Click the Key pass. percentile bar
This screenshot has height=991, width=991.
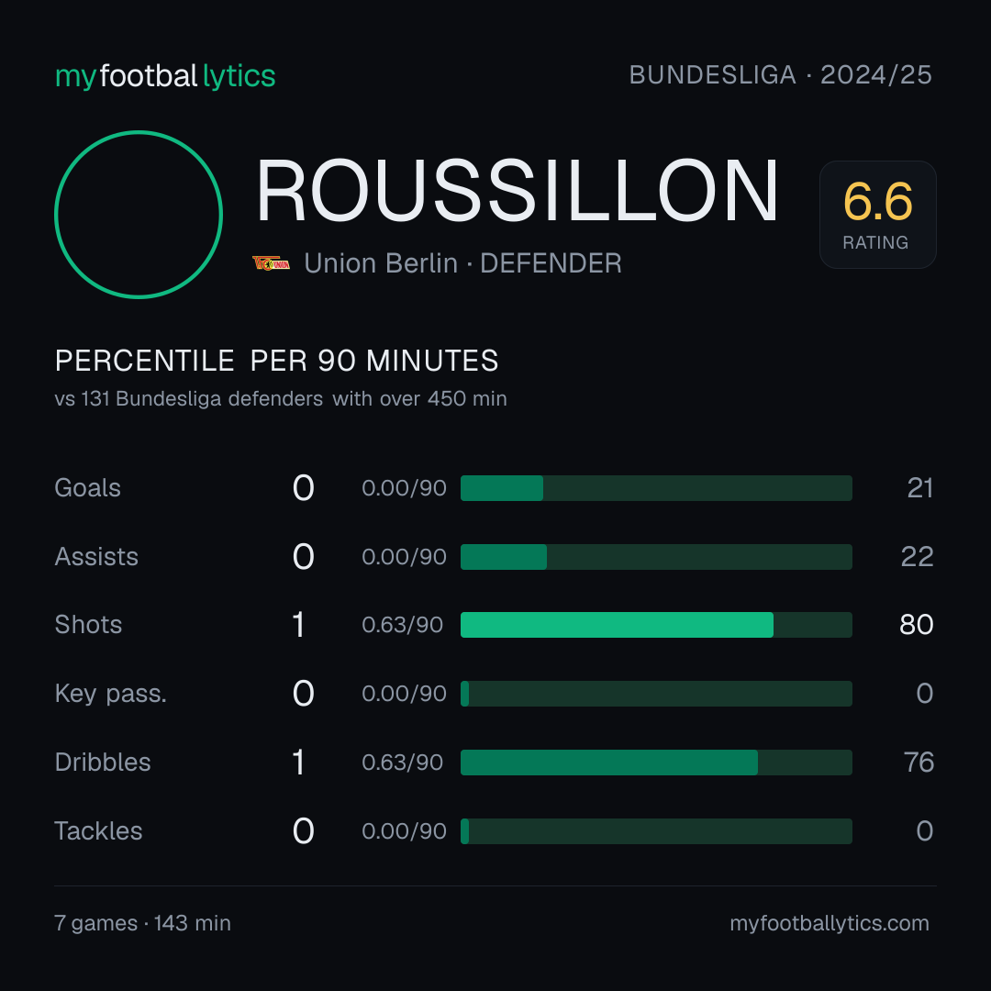[656, 694]
